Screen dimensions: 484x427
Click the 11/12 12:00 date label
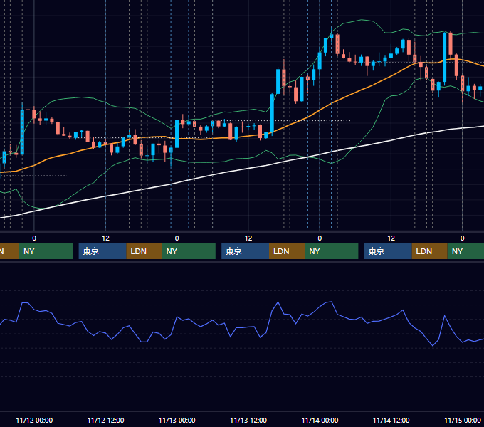(105, 420)
